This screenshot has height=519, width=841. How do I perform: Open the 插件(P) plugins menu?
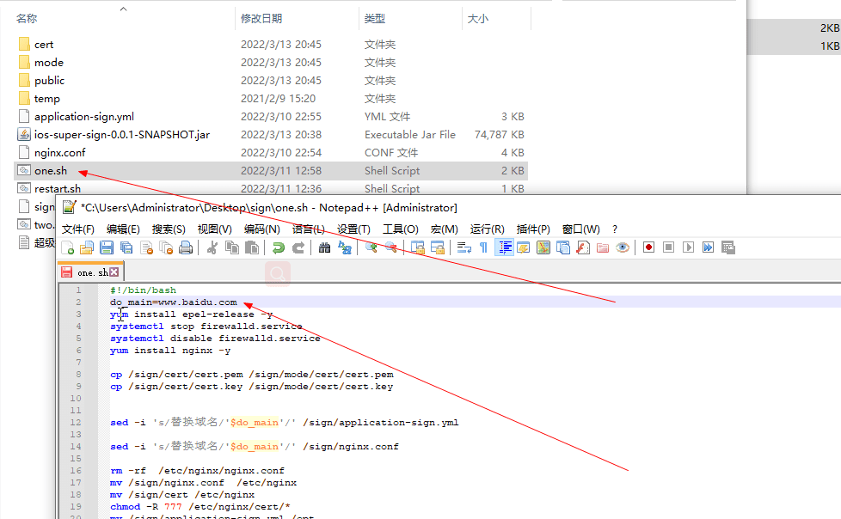point(533,229)
